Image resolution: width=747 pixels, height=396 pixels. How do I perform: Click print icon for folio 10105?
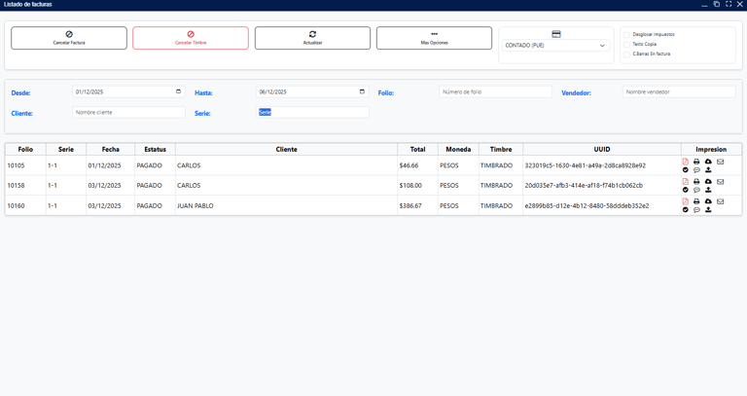[696, 162]
